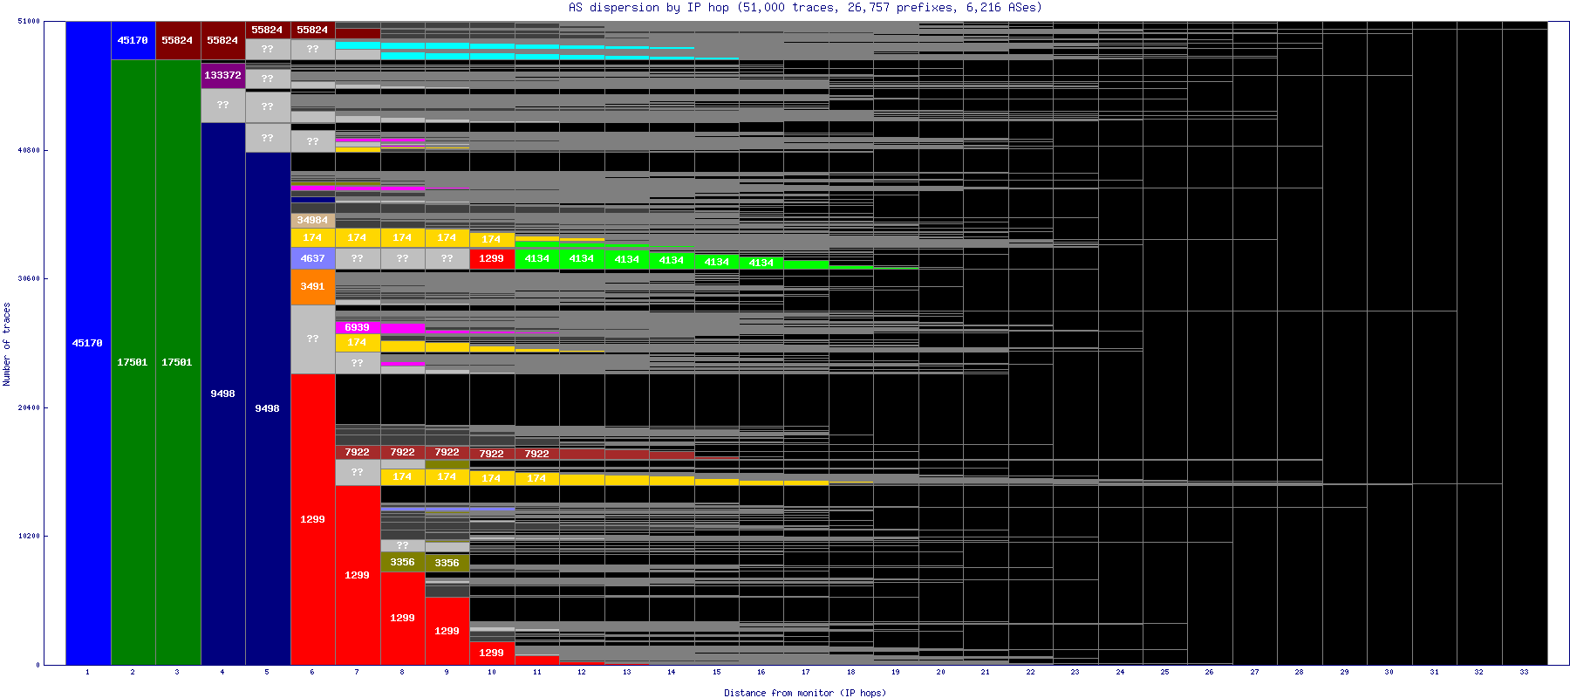Screen dimensions: 1570x698
Task: Select the olive 3356 block at hop 8
Action: 402,562
